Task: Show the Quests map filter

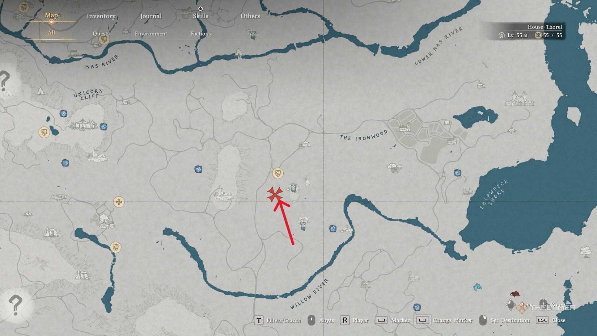Action: pos(101,34)
